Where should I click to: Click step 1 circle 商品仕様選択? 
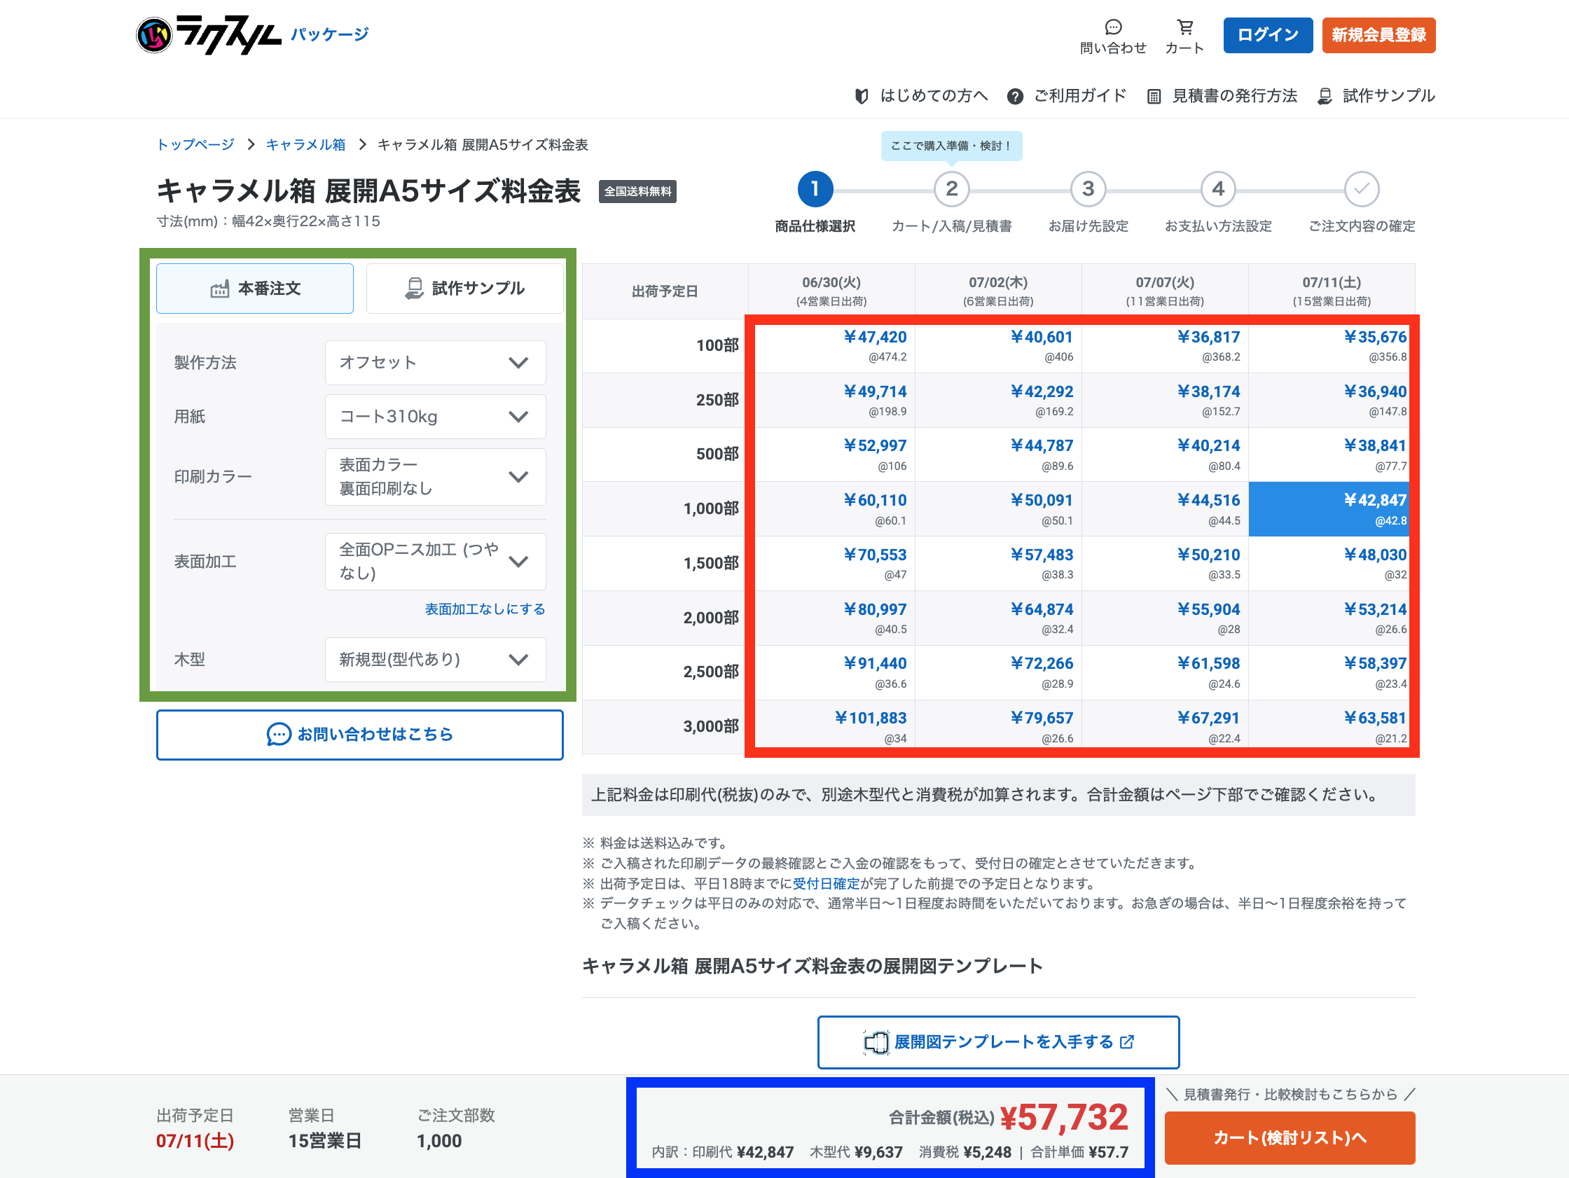815,188
